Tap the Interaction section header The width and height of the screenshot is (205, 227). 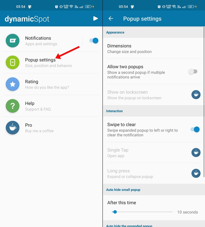point(114,111)
